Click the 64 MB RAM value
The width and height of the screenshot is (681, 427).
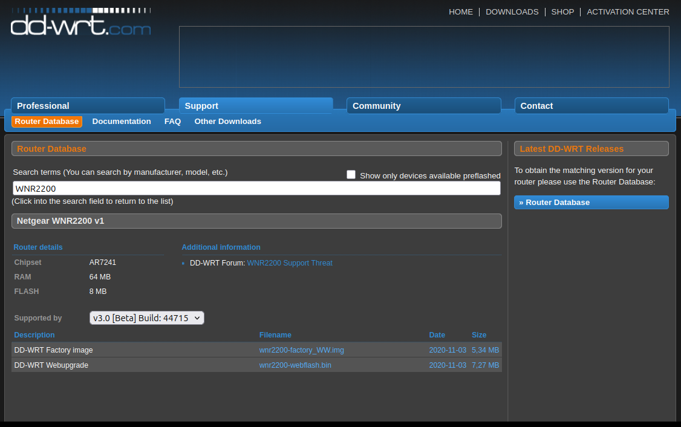coord(100,276)
